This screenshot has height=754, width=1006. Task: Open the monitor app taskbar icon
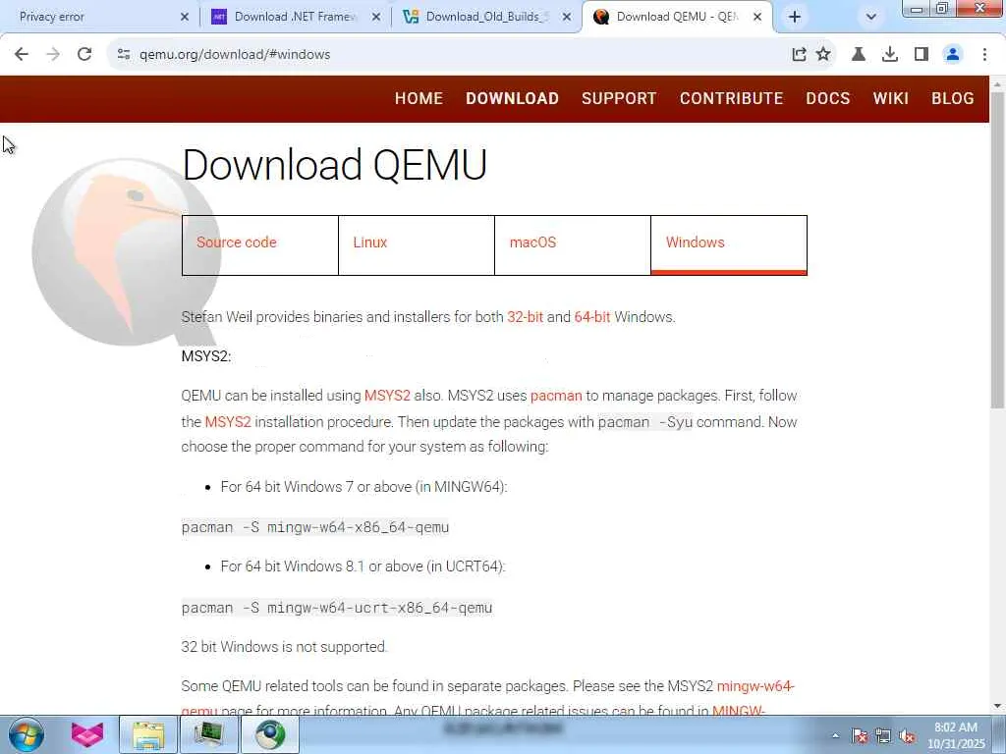(x=209, y=734)
